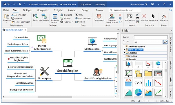Open the Datei menu
The image size is (175, 105).
6,10
